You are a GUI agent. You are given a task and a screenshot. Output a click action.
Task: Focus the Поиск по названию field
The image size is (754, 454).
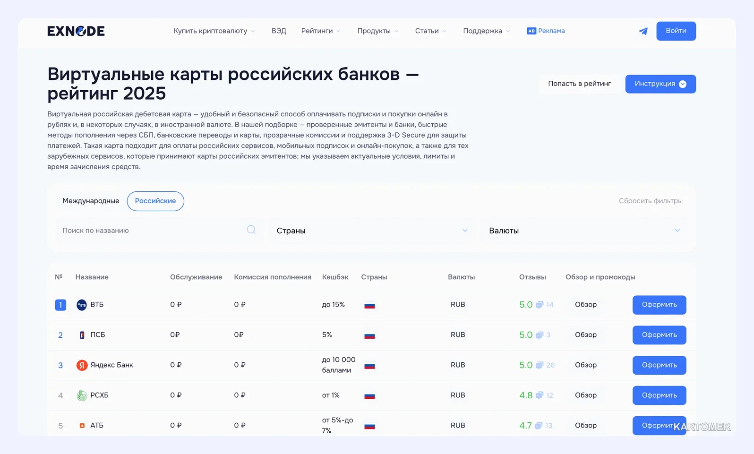click(x=157, y=231)
